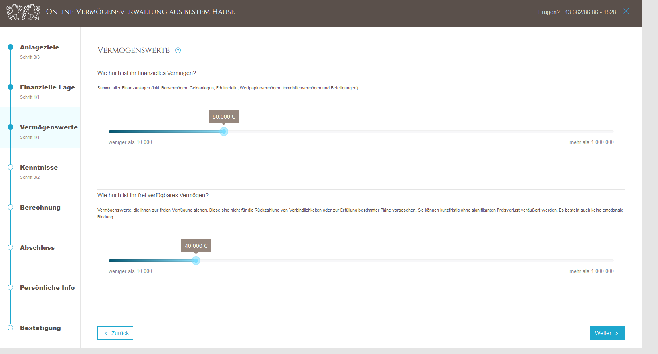This screenshot has height=354, width=658.
Task: Open the Vermögenswerte help question-mark icon
Action: point(178,50)
